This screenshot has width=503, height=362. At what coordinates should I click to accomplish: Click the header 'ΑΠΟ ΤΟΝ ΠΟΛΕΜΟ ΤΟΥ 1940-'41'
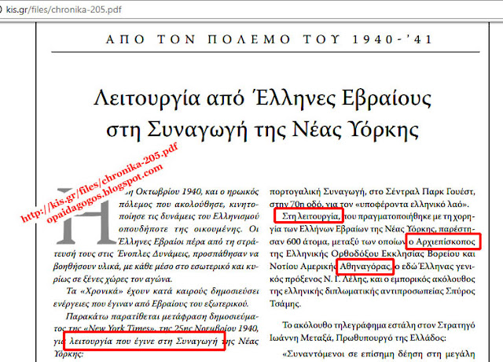click(270, 39)
